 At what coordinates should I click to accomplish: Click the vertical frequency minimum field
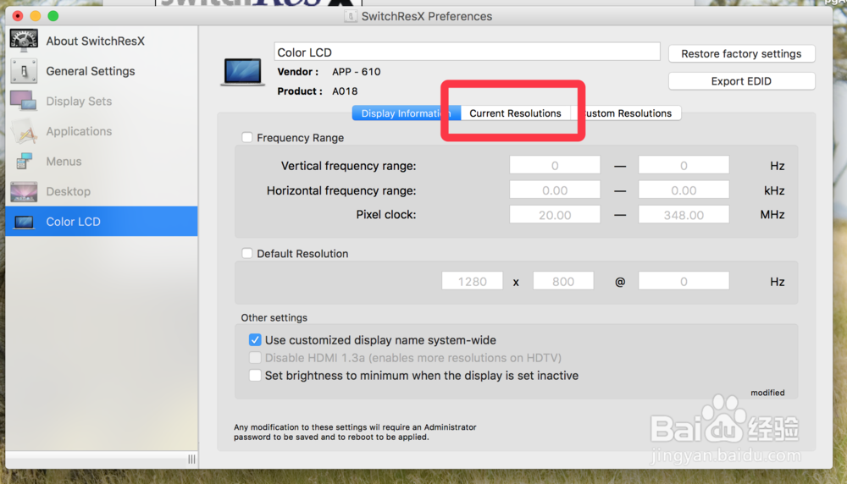point(555,165)
